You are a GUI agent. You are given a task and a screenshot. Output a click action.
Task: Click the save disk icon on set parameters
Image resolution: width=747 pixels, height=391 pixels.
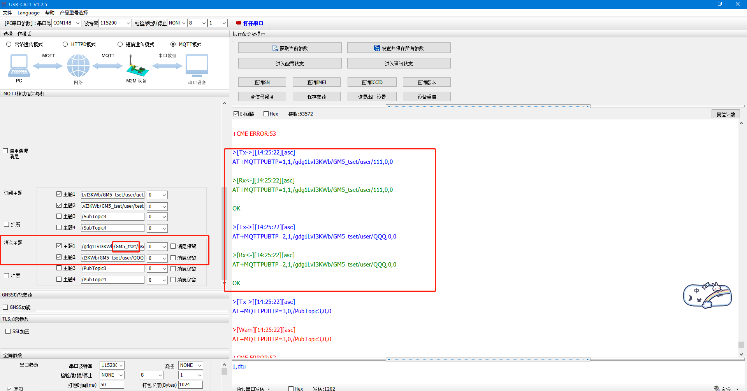(x=377, y=48)
